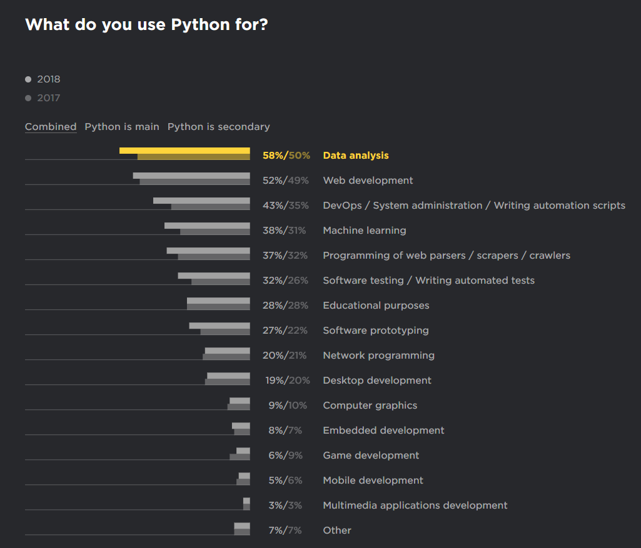Click the 58%/50% percentage value
This screenshot has height=548, width=641.
(286, 156)
